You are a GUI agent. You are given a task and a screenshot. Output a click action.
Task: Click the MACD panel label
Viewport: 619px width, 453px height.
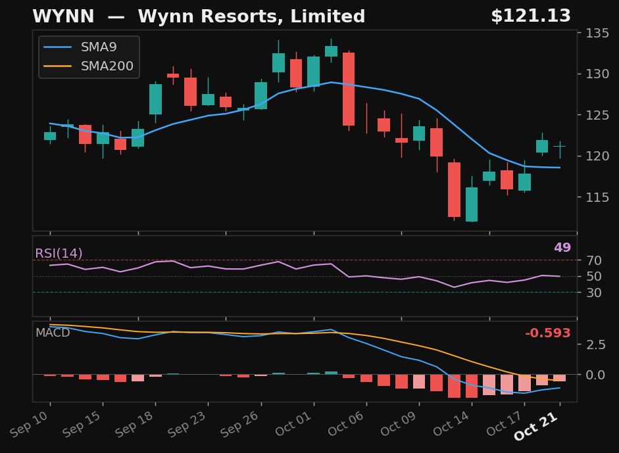pyautogui.click(x=53, y=333)
